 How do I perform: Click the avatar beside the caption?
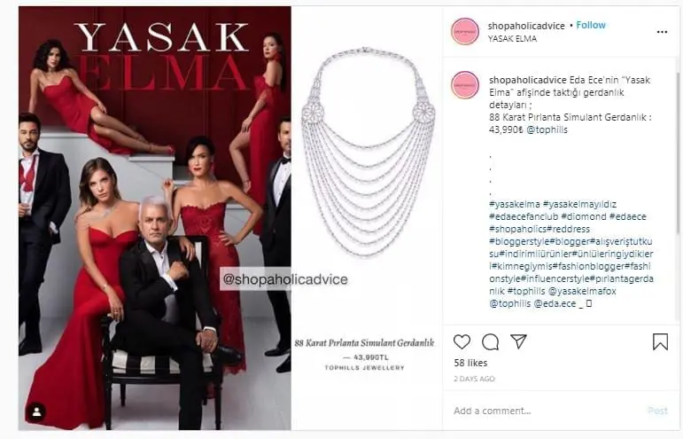465,85
